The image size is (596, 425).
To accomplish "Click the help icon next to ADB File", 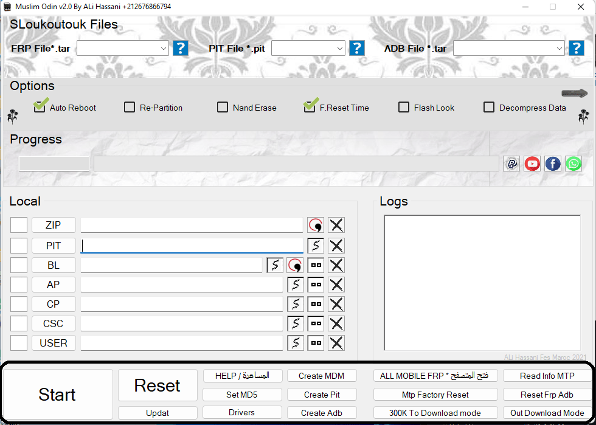I will pyautogui.click(x=577, y=48).
